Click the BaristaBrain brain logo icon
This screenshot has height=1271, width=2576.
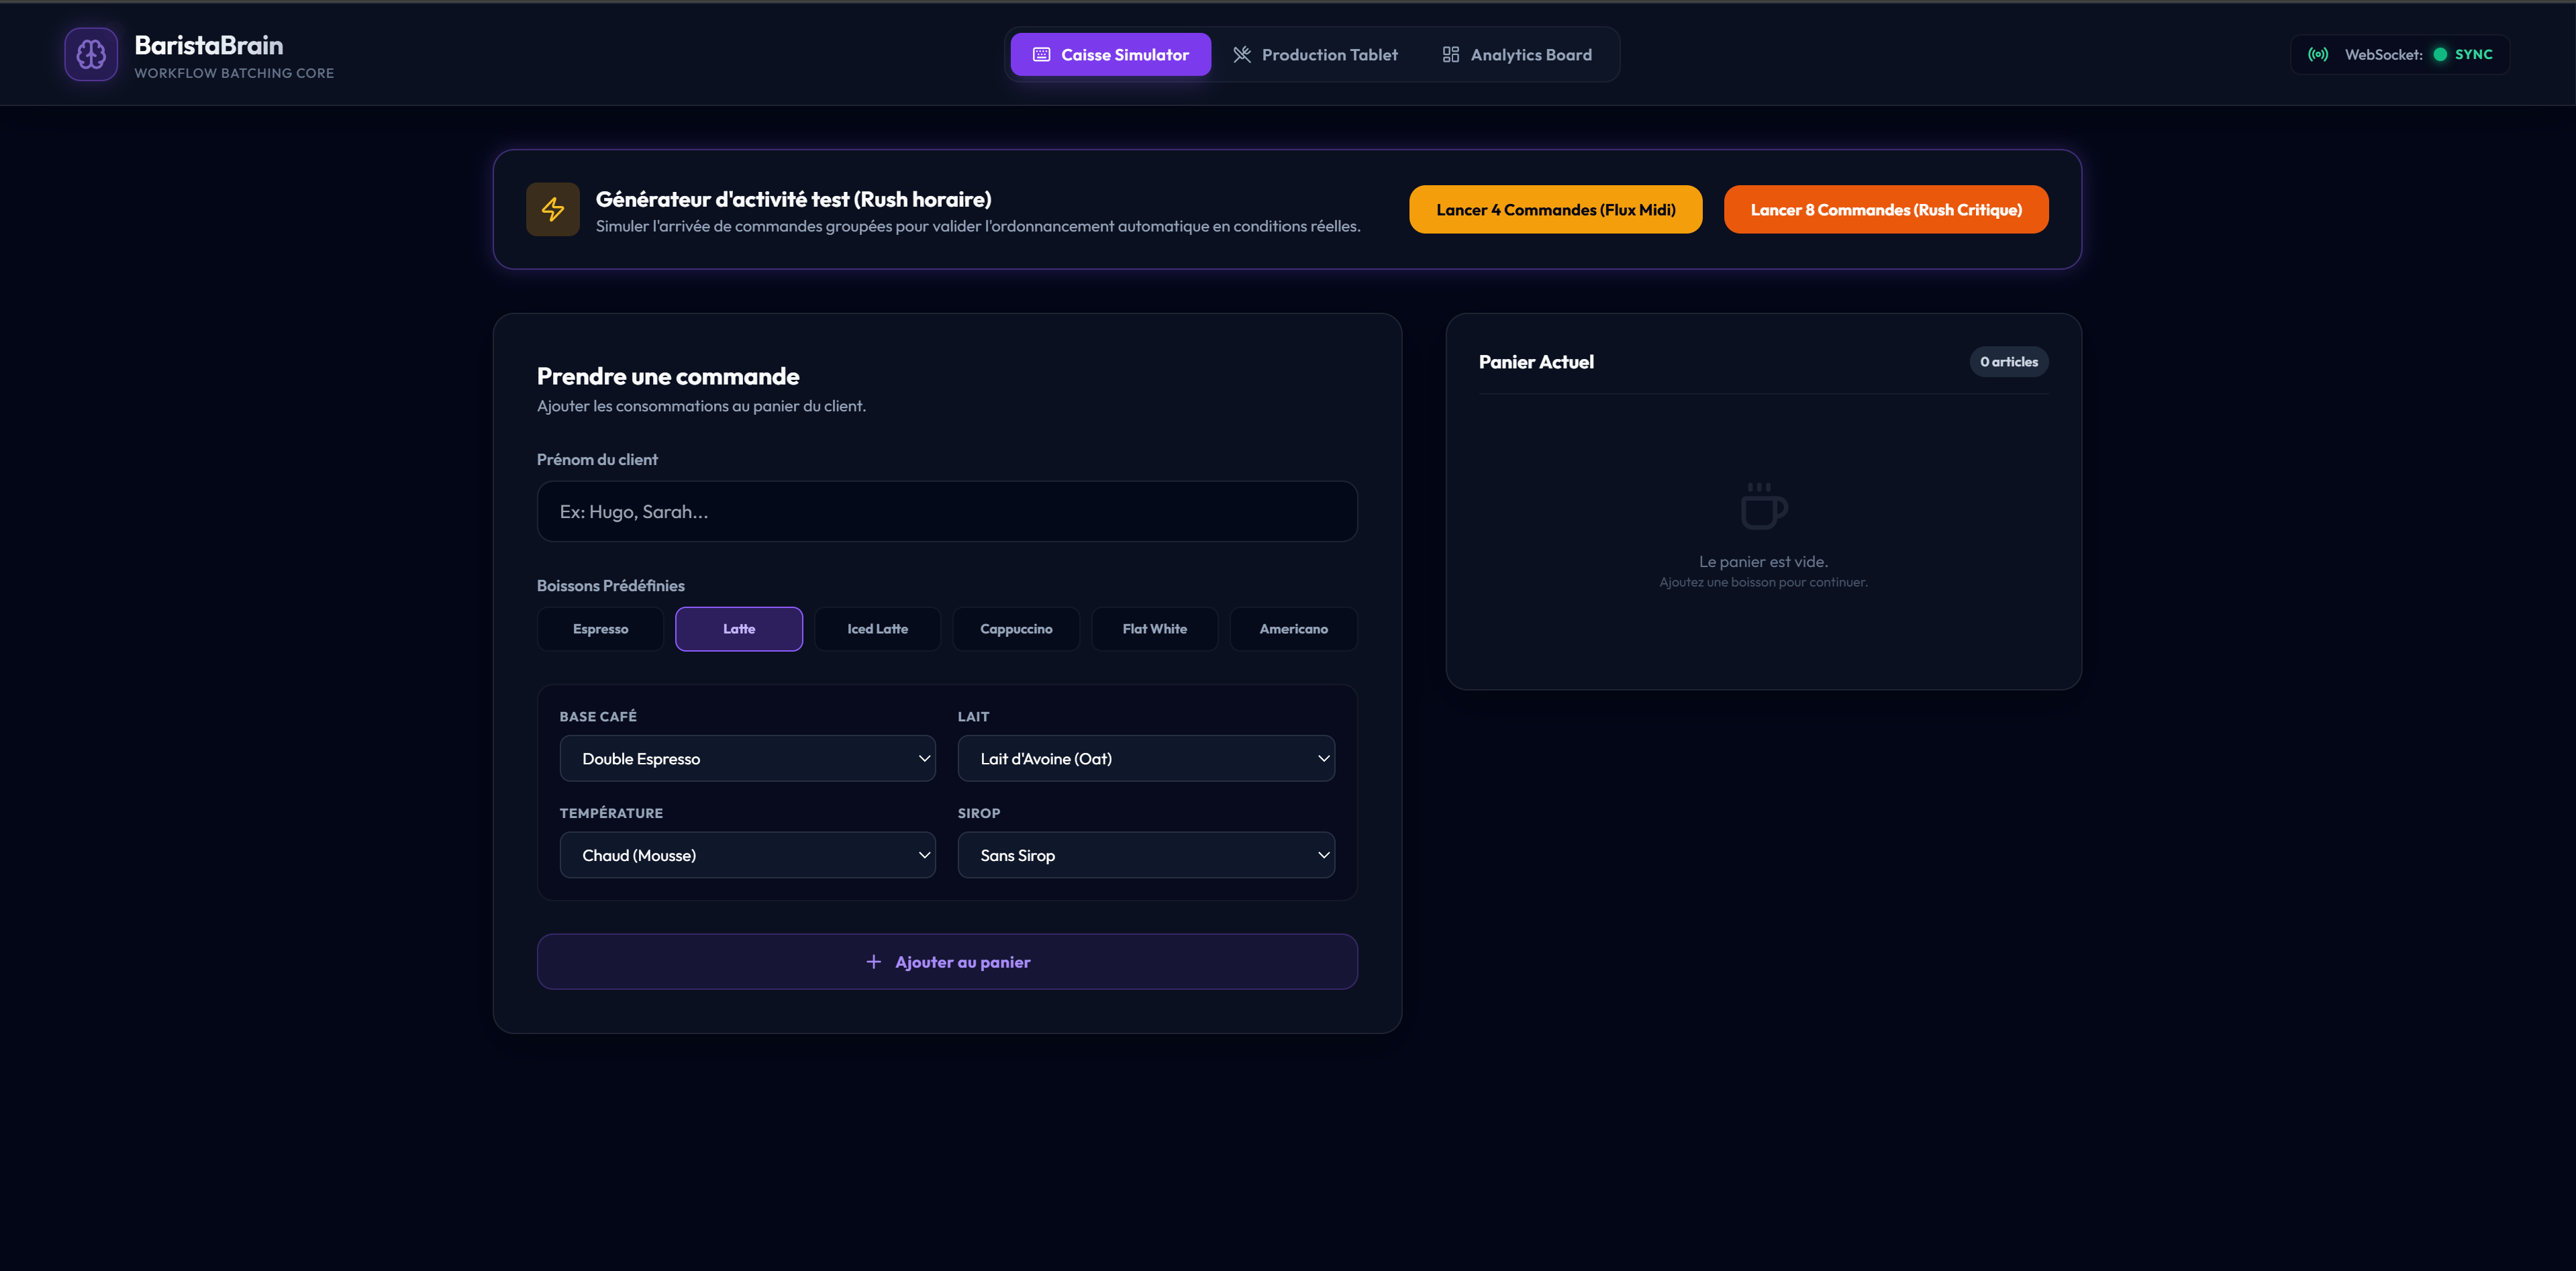pyautogui.click(x=91, y=54)
